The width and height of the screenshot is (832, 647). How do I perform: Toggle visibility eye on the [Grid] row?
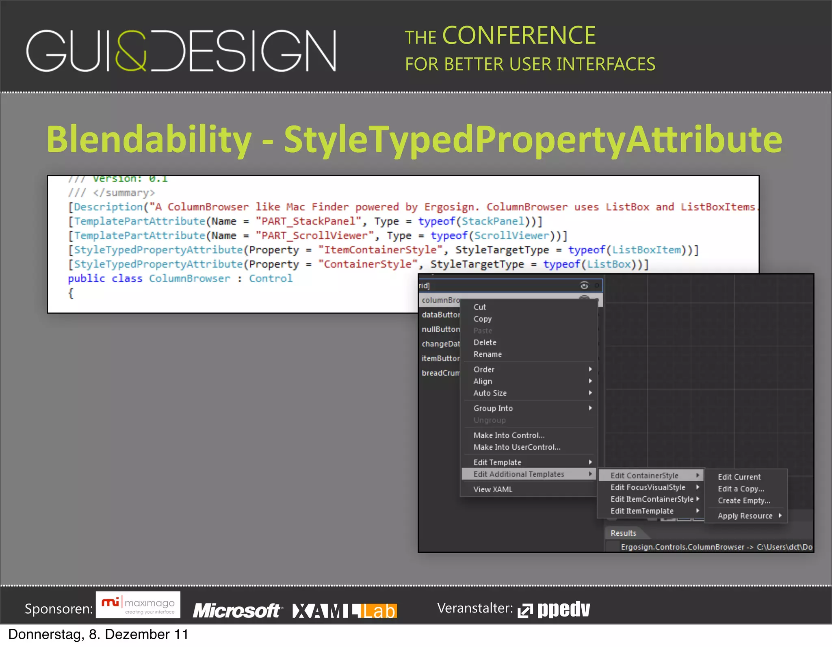(584, 286)
